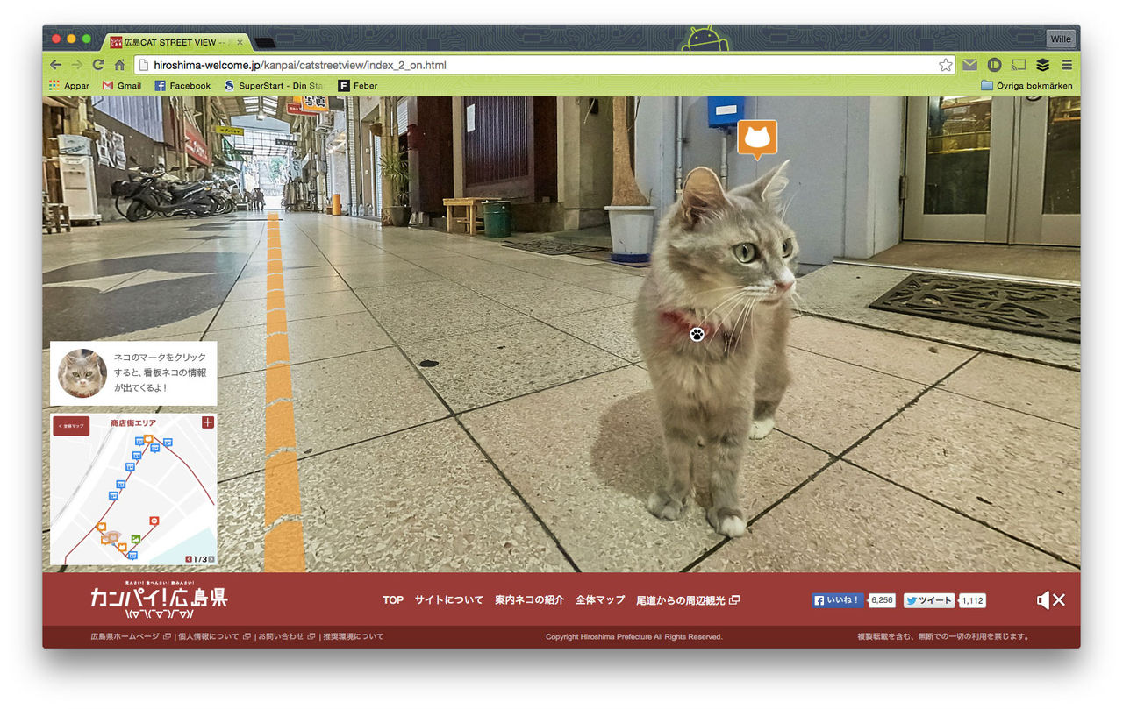
Task: Advance the map page using the 1/3 next arrow
Action: point(211,558)
